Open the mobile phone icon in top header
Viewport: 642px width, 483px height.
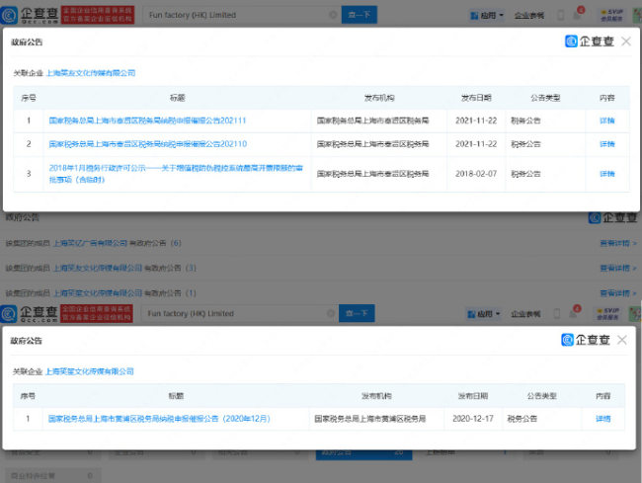click(561, 16)
